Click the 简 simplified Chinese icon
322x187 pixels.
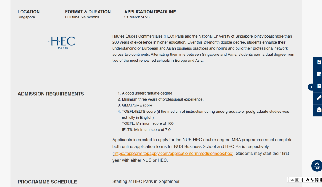coord(317,180)
